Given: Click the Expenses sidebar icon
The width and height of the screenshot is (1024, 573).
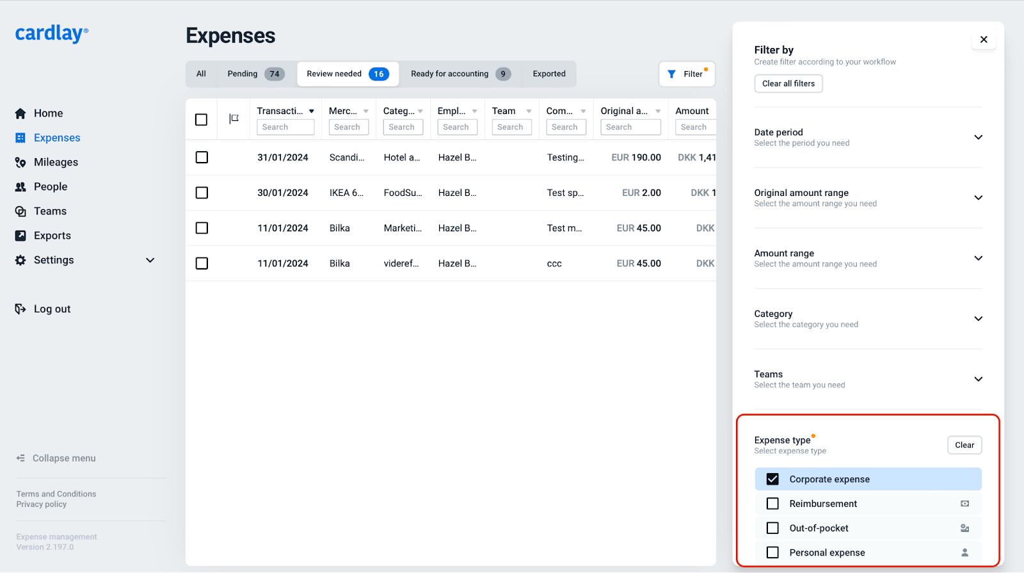Looking at the screenshot, I should click(20, 138).
